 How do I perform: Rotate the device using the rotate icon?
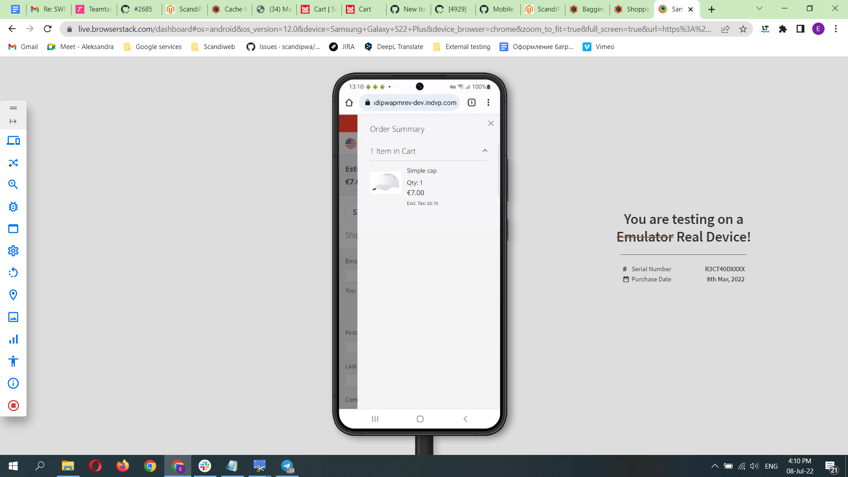(13, 273)
